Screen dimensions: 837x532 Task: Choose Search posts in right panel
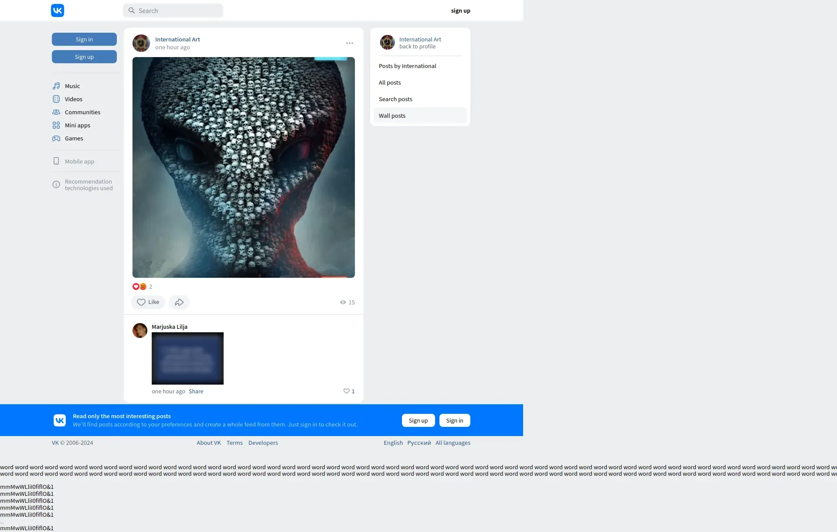click(x=395, y=99)
